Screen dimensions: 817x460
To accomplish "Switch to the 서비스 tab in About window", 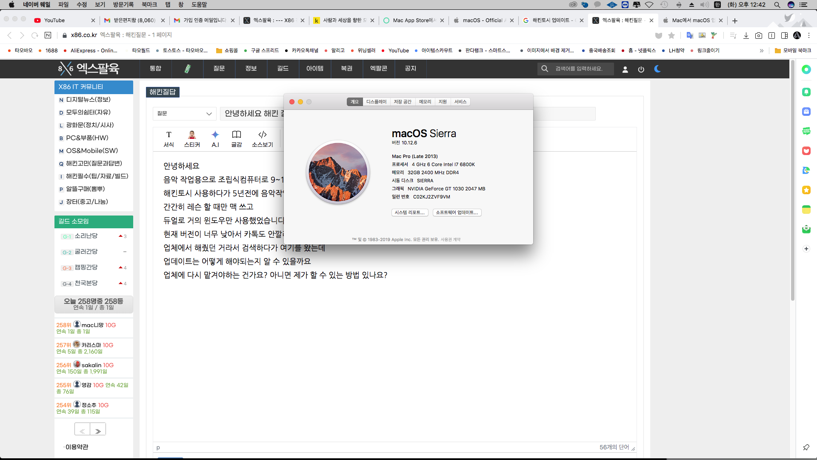I will pos(460,102).
